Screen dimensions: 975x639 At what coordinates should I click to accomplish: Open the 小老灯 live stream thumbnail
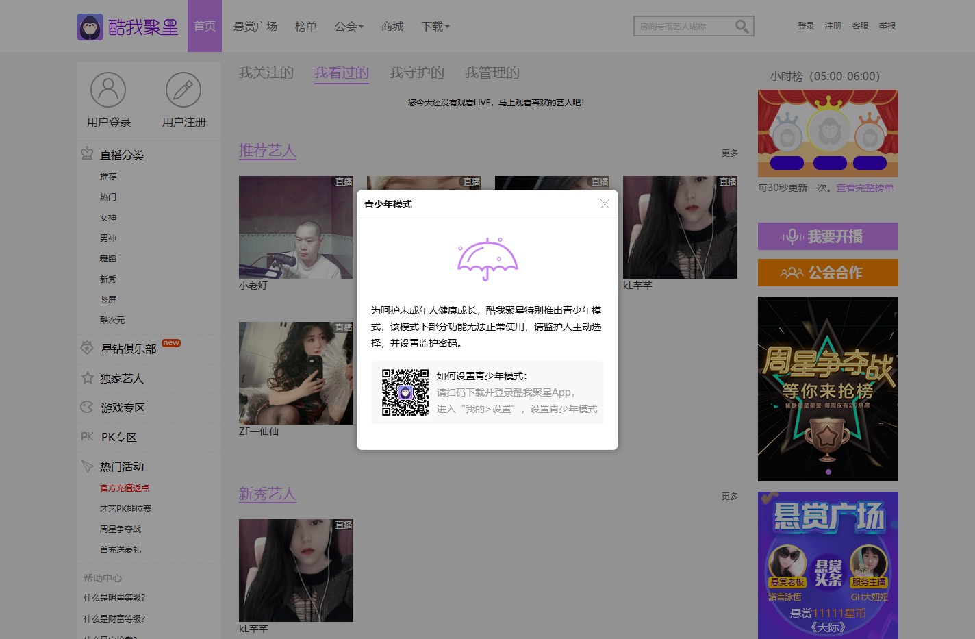pos(296,227)
